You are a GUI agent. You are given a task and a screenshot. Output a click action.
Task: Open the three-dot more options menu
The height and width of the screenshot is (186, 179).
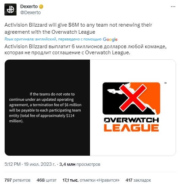click(173, 7)
